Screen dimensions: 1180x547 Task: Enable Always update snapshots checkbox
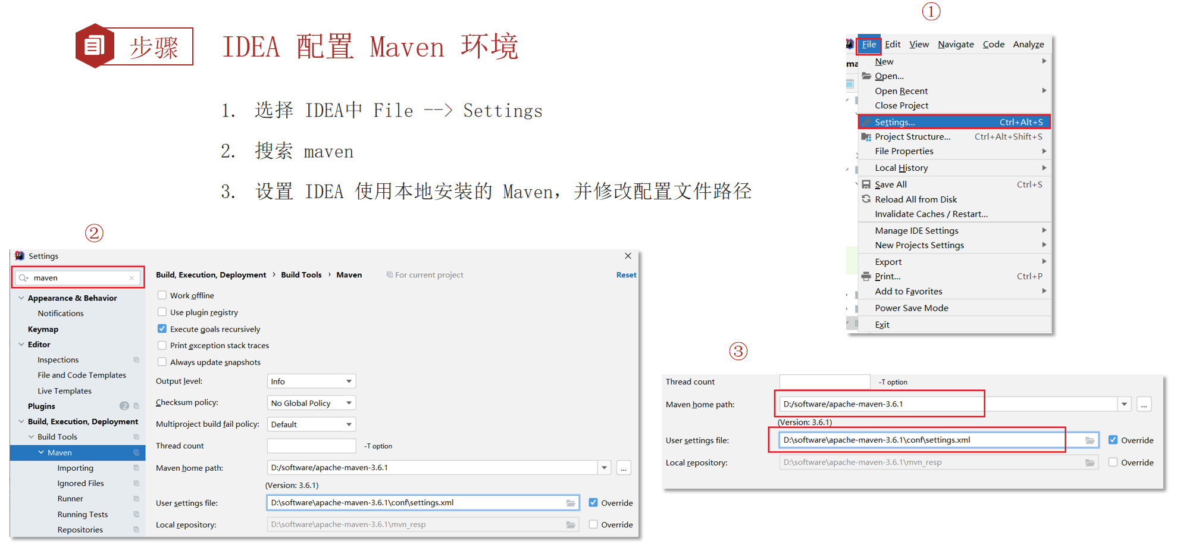(162, 362)
